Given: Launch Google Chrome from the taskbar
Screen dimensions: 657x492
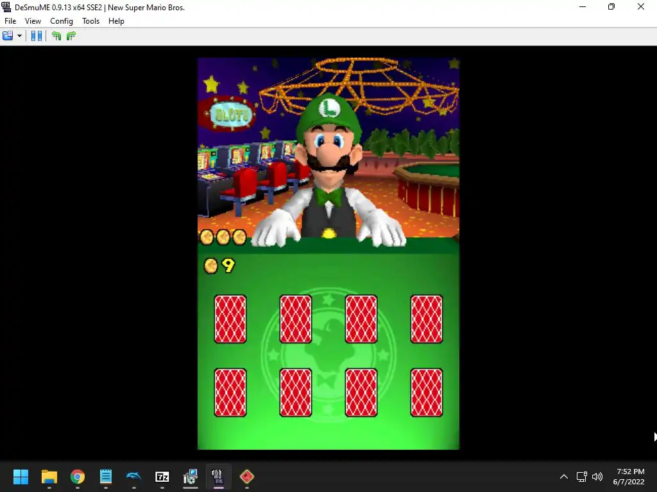Looking at the screenshot, I should tap(78, 477).
